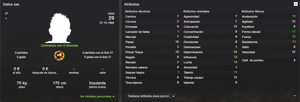Click the 'Atributos mentales' column header
300x102 pixels.
click(196, 11)
